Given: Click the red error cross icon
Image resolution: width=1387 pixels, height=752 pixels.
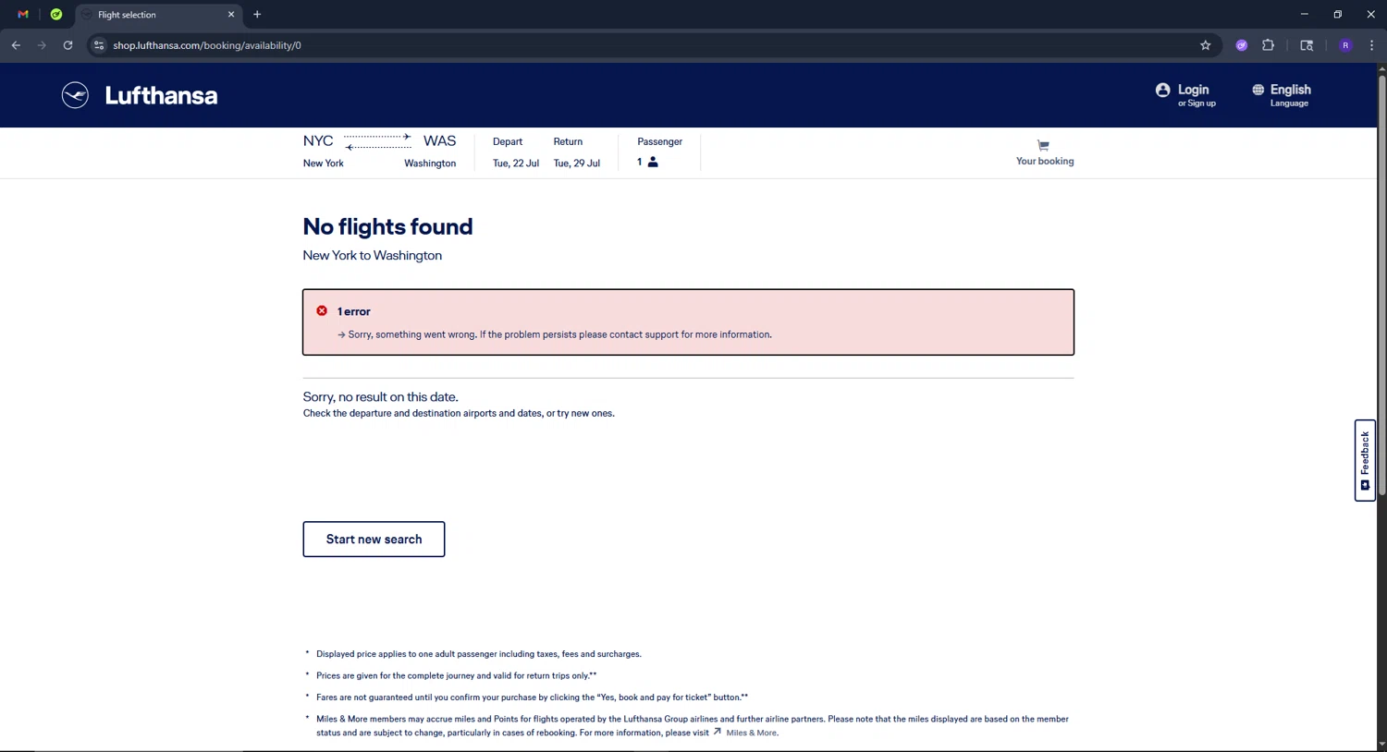Looking at the screenshot, I should click(322, 311).
